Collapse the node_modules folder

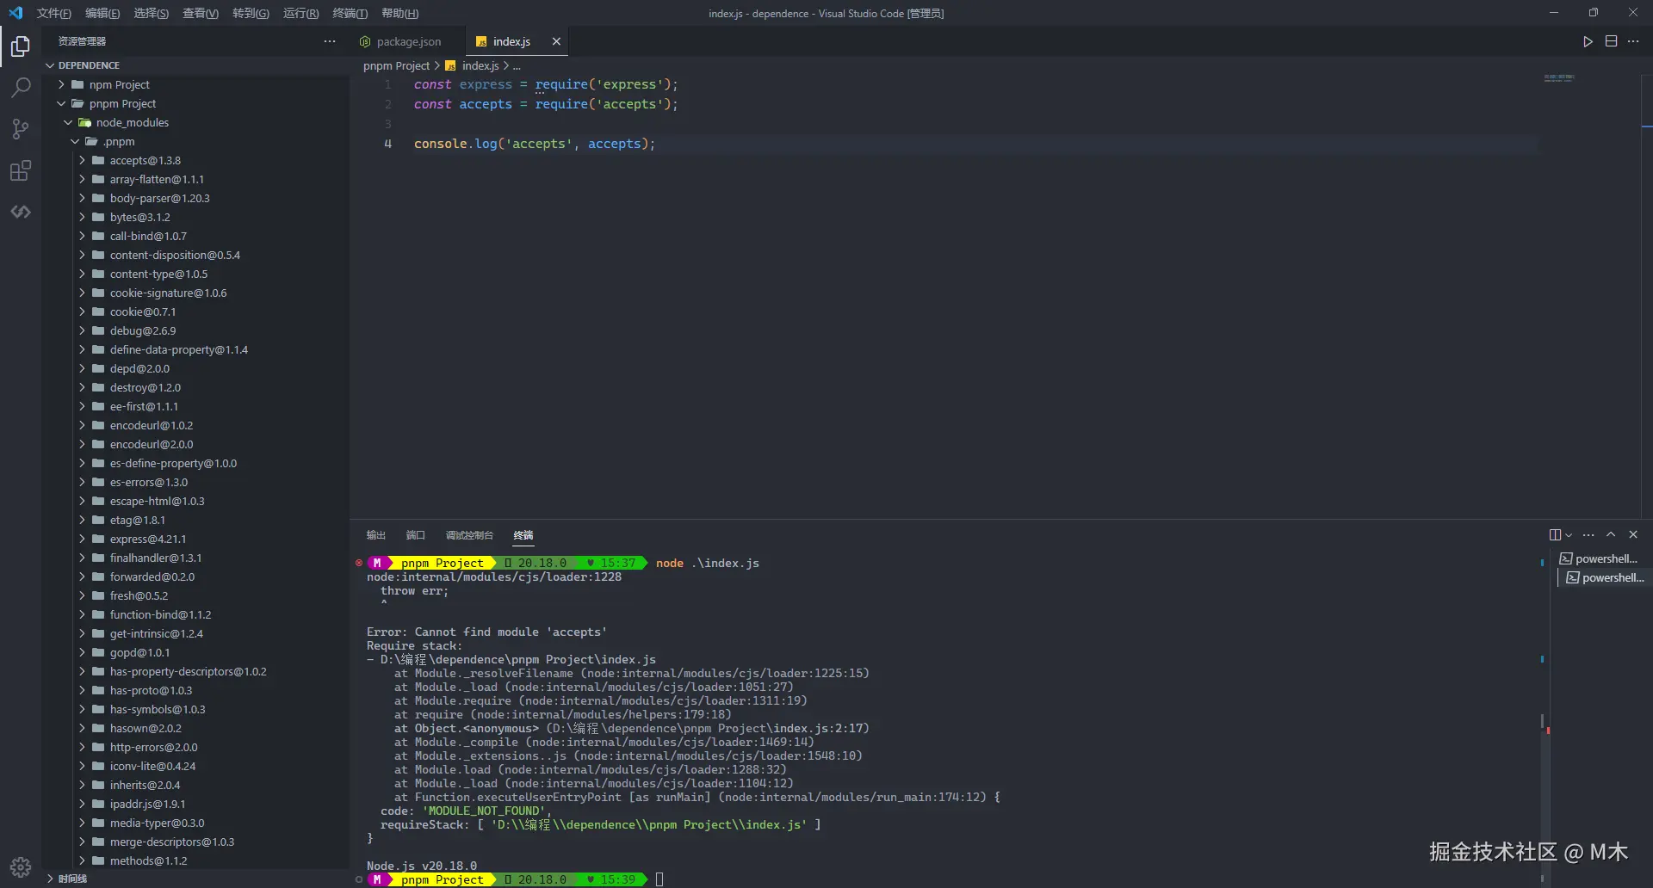pyautogui.click(x=68, y=122)
